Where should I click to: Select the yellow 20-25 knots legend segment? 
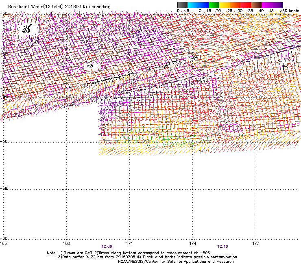[x=225, y=5]
